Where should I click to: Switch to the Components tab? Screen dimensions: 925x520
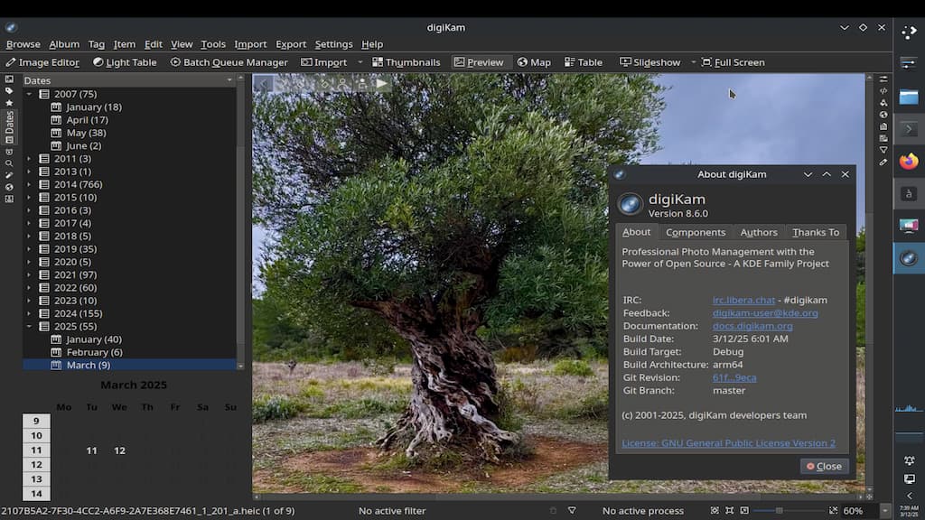click(x=695, y=232)
